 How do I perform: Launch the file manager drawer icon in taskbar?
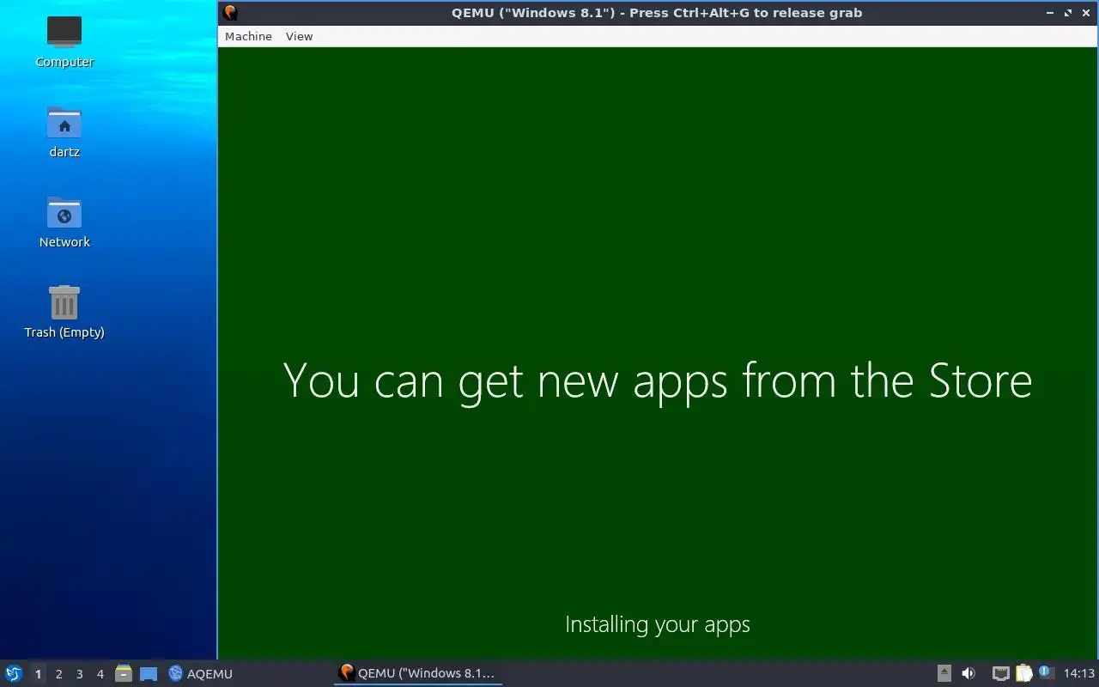coord(124,673)
